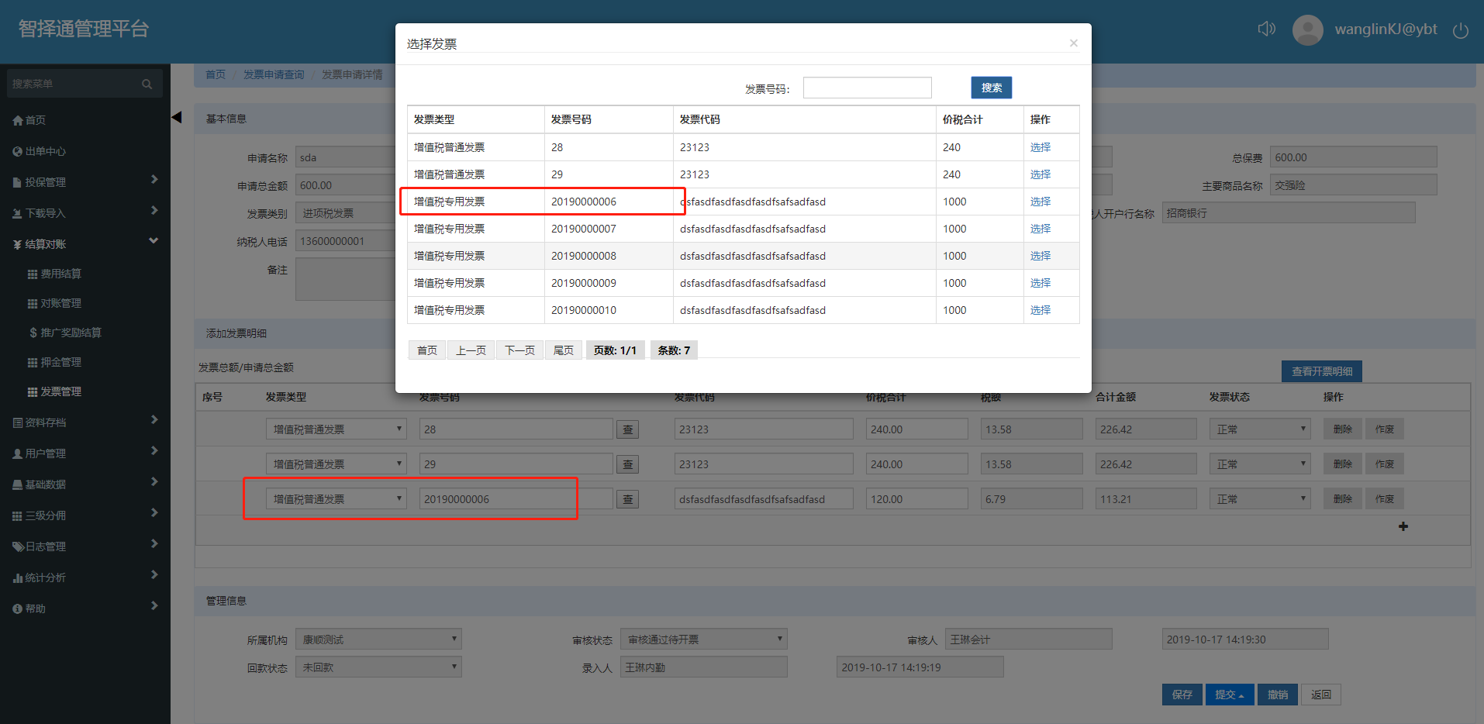Click 搜索 button in the dialog
Screen dimensions: 1484x724
click(x=991, y=88)
